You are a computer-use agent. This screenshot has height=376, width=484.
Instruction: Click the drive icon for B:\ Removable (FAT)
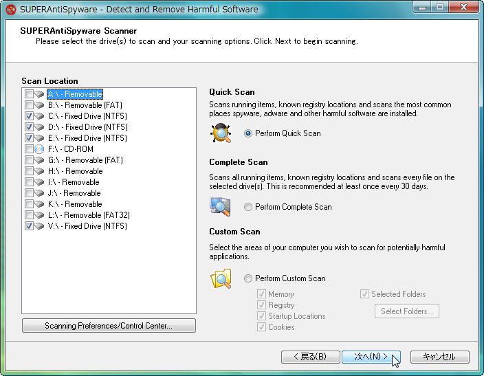39,105
